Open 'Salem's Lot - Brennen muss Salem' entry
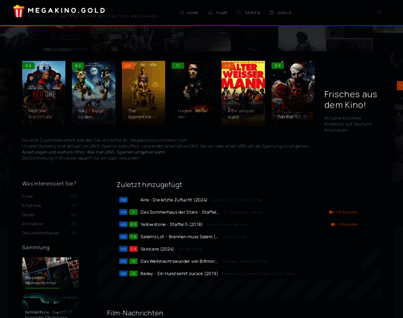 click(x=179, y=237)
